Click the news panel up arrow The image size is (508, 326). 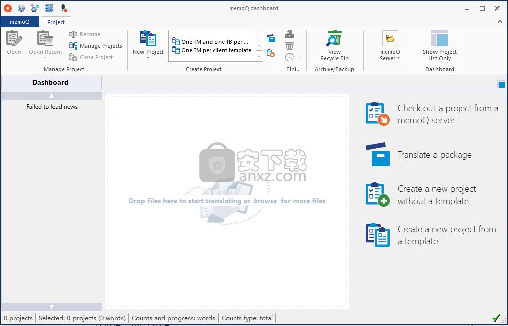click(x=51, y=96)
